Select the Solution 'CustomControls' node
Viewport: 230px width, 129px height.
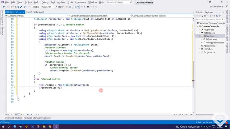[211, 23]
